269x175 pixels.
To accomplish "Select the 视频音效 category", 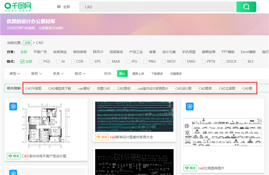I will pos(116,52).
